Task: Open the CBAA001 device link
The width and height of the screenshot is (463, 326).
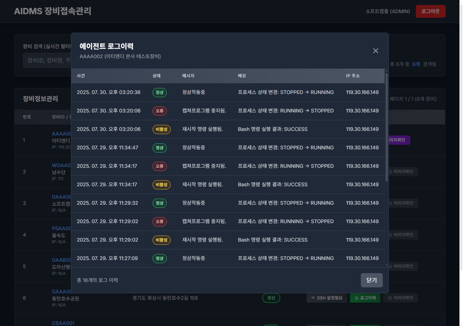Action: (63, 323)
